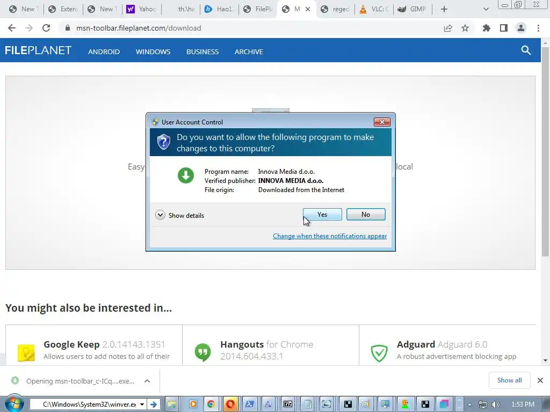
Task: Click the Google Keep yellow icon
Action: 26,352
